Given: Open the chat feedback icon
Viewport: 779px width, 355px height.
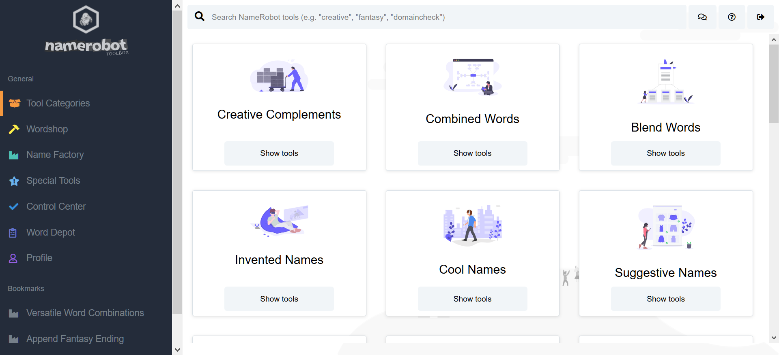Looking at the screenshot, I should [x=702, y=17].
